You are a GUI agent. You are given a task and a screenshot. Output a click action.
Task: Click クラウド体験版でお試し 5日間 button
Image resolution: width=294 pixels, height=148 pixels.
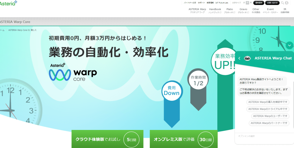(107, 139)
